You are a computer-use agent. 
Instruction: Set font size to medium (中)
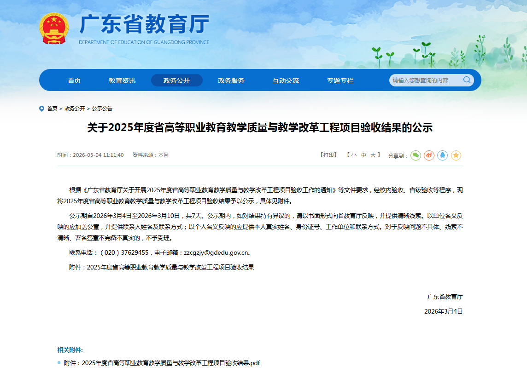tap(363, 155)
